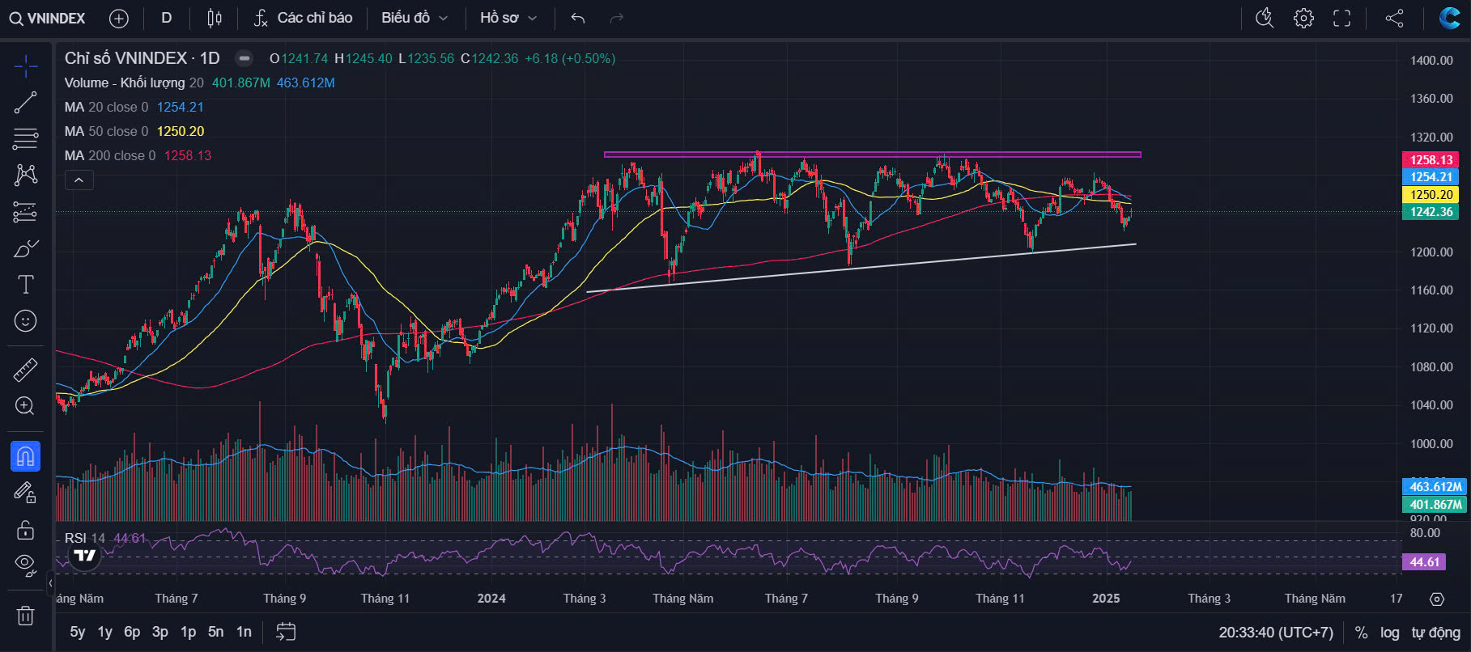Select the 1y time range
1471x652 pixels.
tap(104, 632)
